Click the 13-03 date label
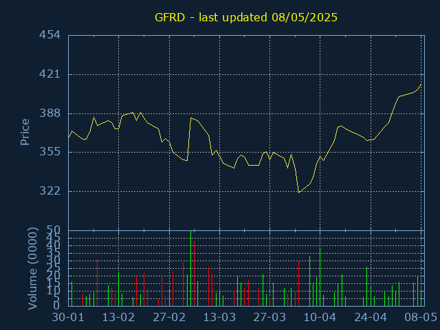This screenshot has width=440, height=330. tap(219, 318)
